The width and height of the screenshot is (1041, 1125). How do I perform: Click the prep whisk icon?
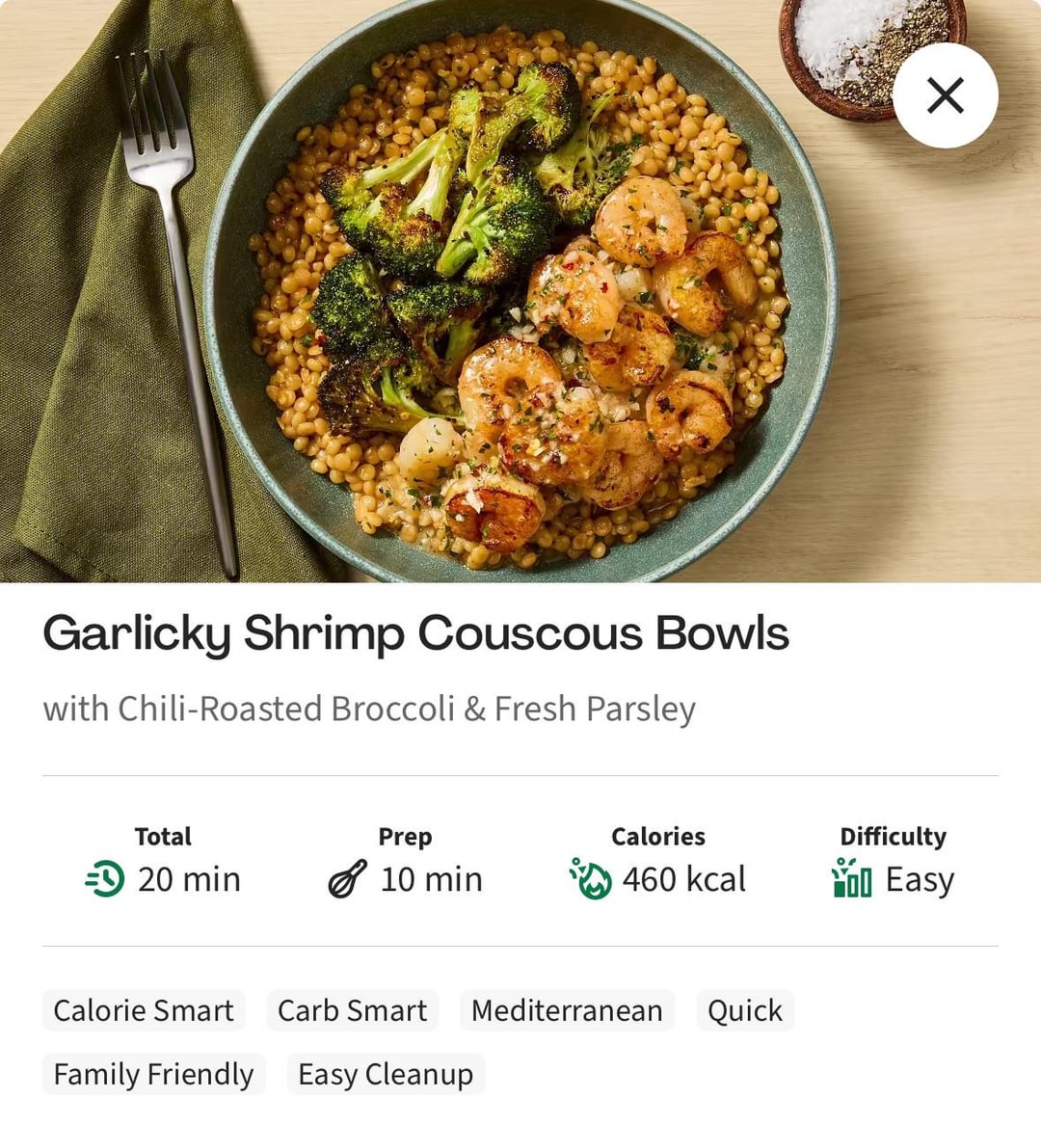coord(347,879)
